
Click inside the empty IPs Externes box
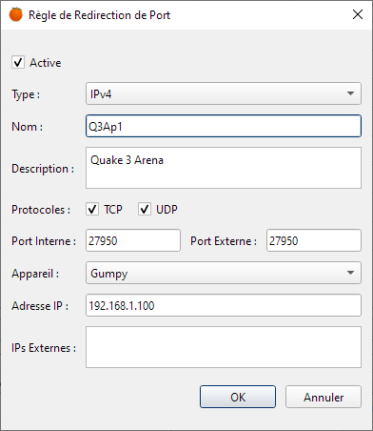[224, 347]
